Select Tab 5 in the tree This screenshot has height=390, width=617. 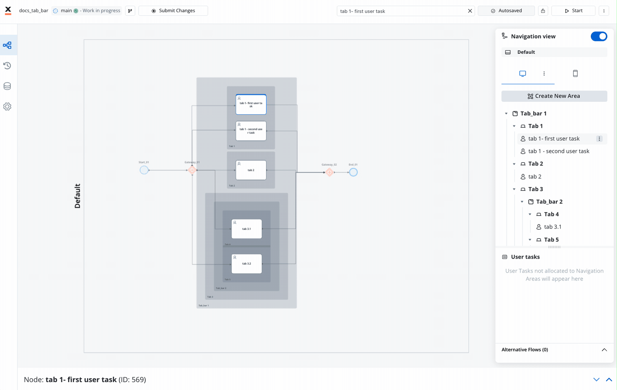tap(551, 240)
